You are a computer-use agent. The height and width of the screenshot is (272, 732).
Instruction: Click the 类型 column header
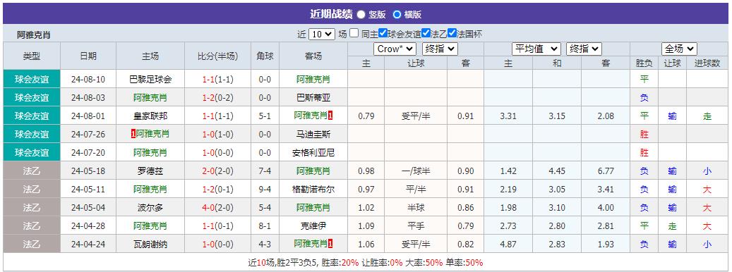(32, 56)
